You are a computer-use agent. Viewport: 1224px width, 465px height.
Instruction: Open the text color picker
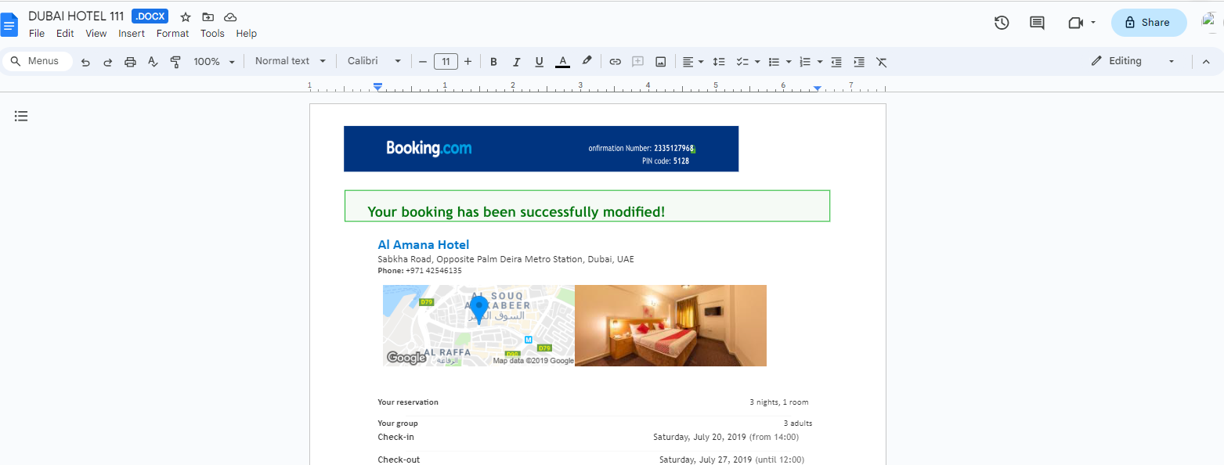tap(562, 62)
